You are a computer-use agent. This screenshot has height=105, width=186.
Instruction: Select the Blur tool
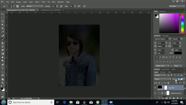pos(3,57)
